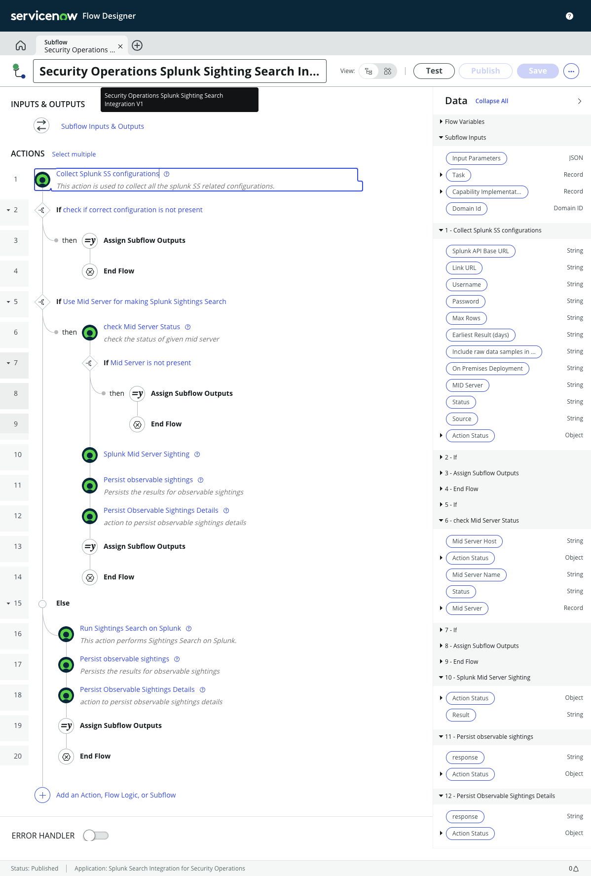Click the help icon beside check Mid Server Status
This screenshot has width=591, height=876.
pos(188,327)
